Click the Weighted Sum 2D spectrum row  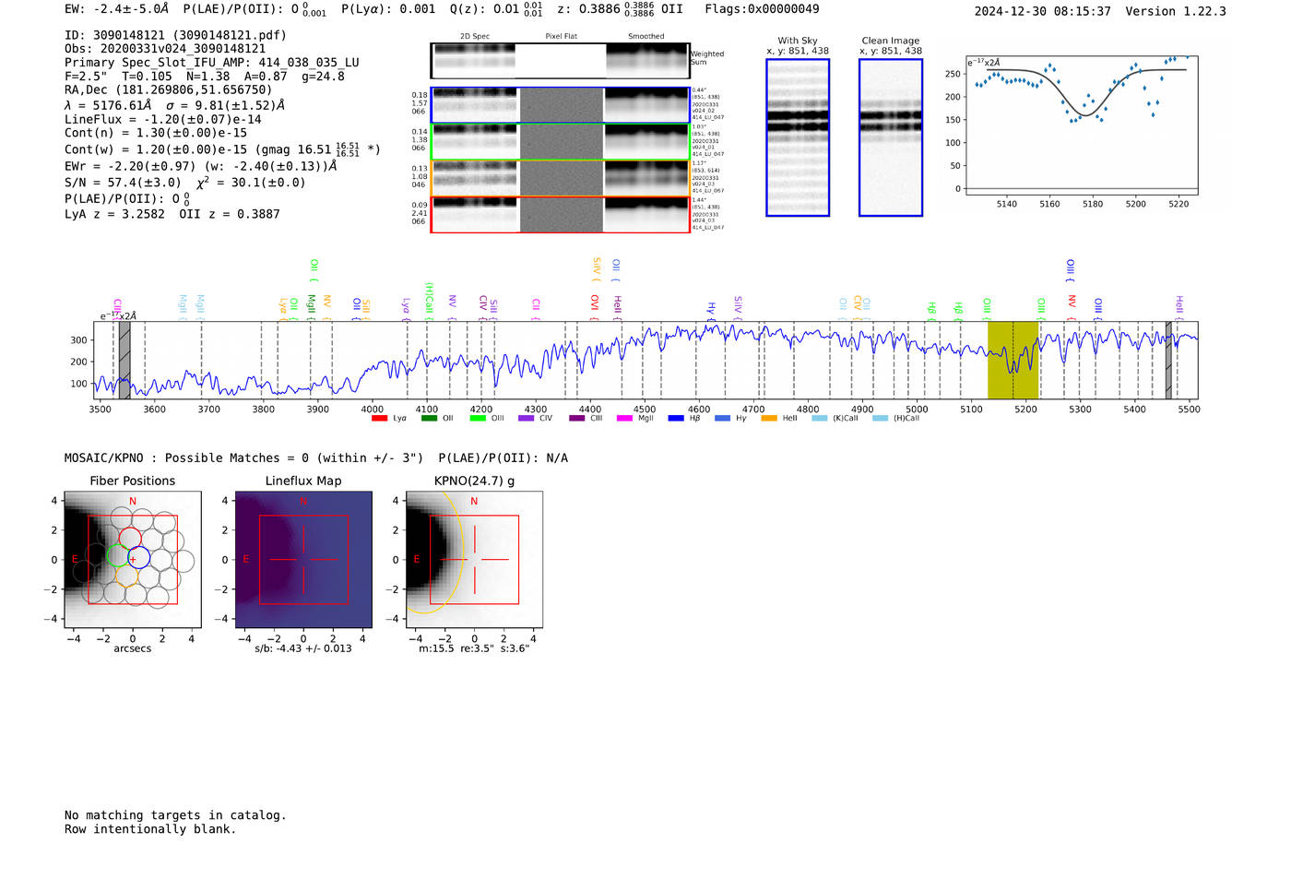point(560,61)
